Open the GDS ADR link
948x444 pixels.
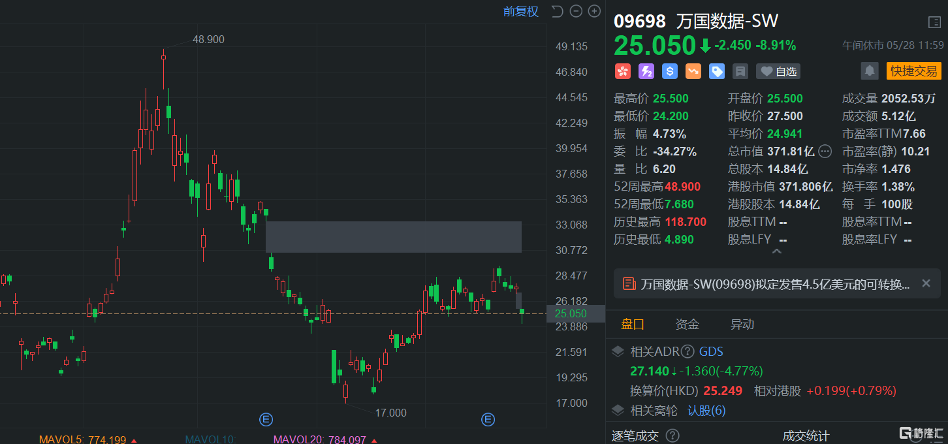point(712,352)
